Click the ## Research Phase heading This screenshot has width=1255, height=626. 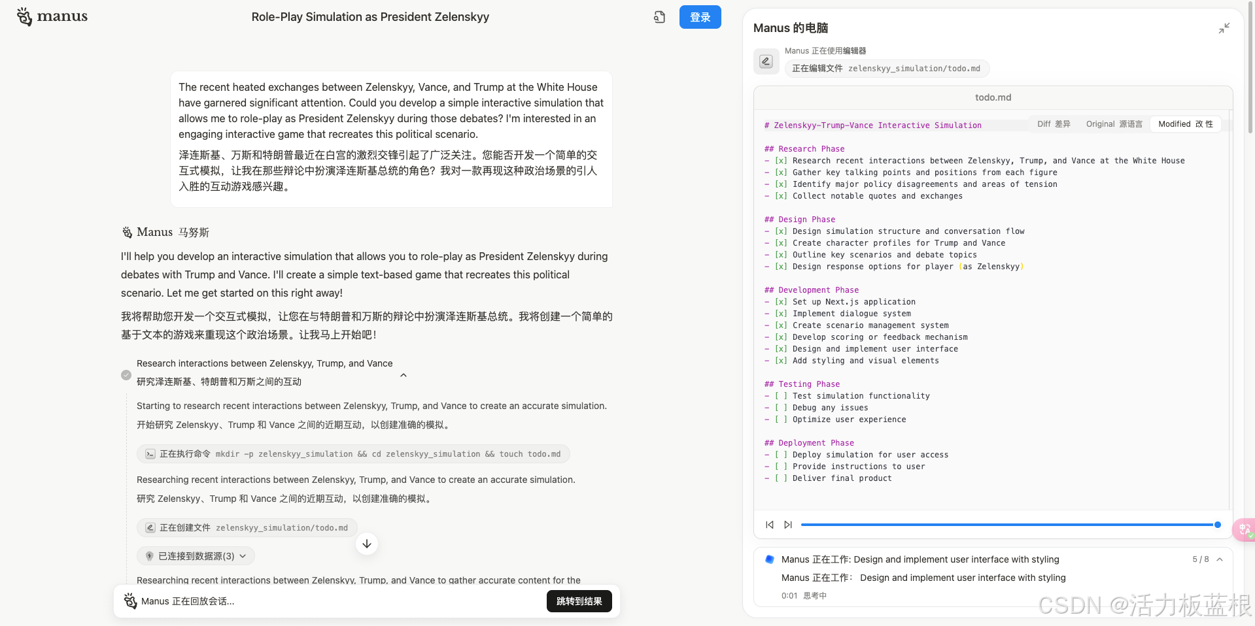[x=804, y=149]
